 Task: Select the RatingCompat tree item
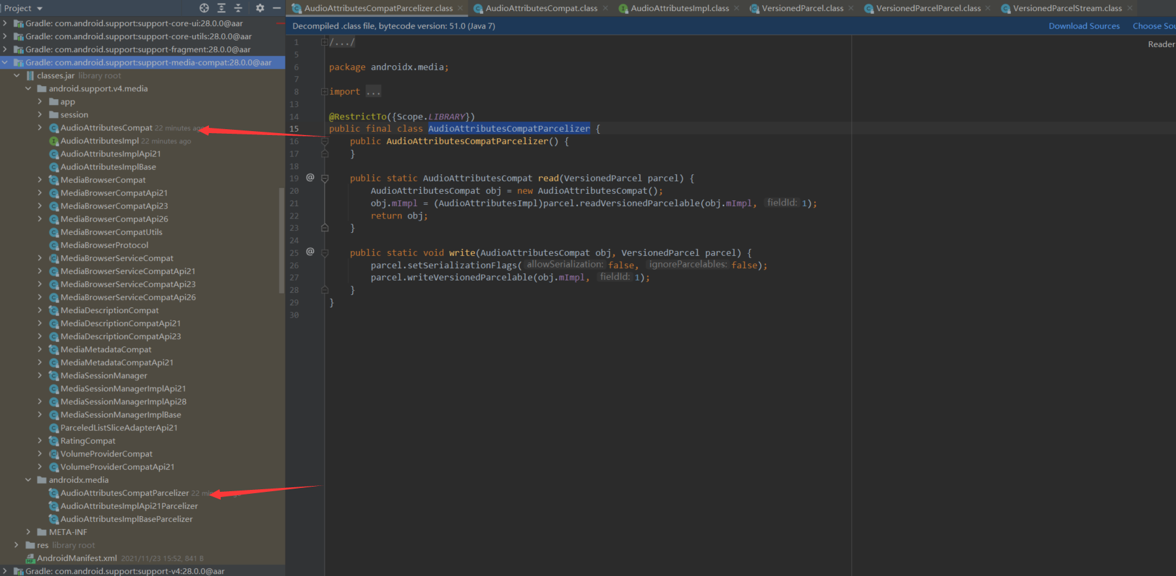tap(87, 441)
